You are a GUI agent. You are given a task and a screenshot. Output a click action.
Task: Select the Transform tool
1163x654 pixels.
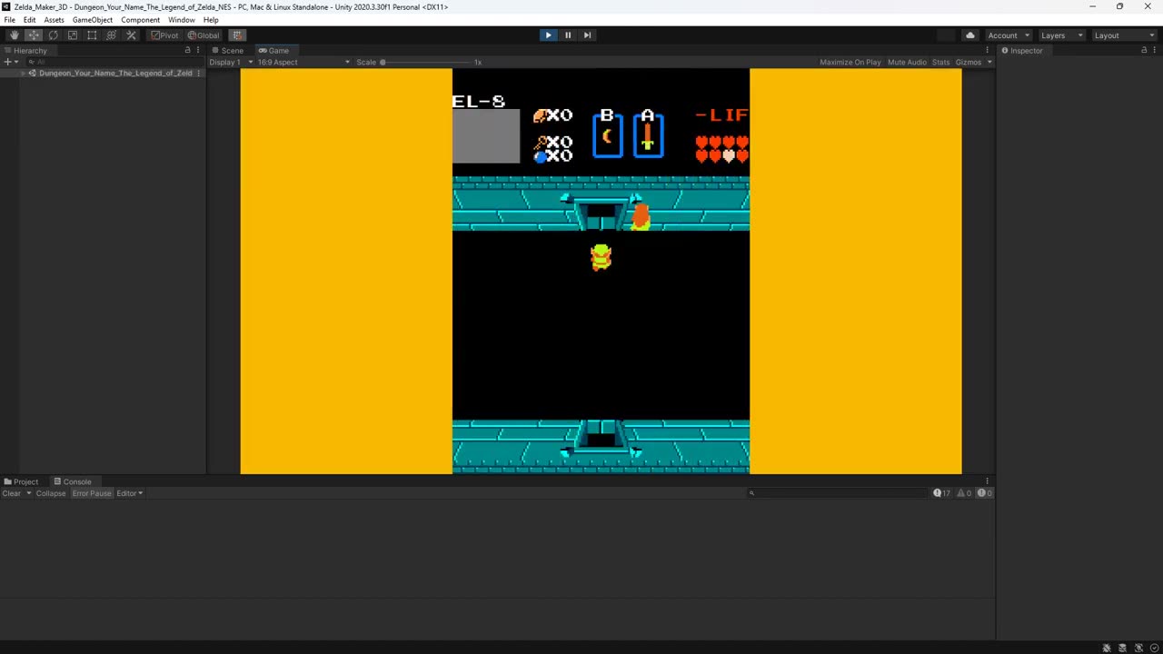pos(112,35)
